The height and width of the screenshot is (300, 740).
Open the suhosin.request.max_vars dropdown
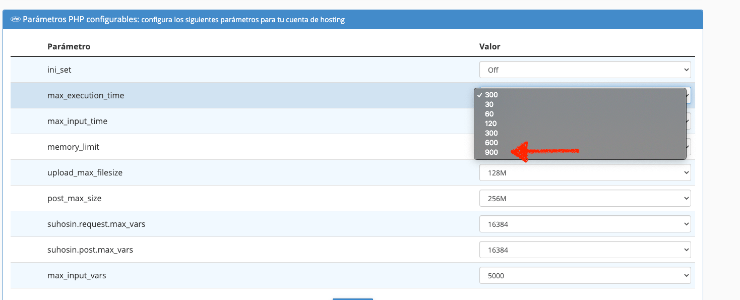(x=585, y=224)
